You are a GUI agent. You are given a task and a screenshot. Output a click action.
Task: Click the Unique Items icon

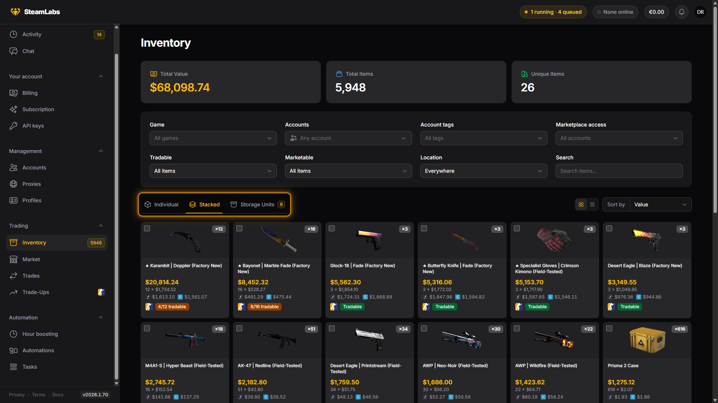pyautogui.click(x=524, y=74)
